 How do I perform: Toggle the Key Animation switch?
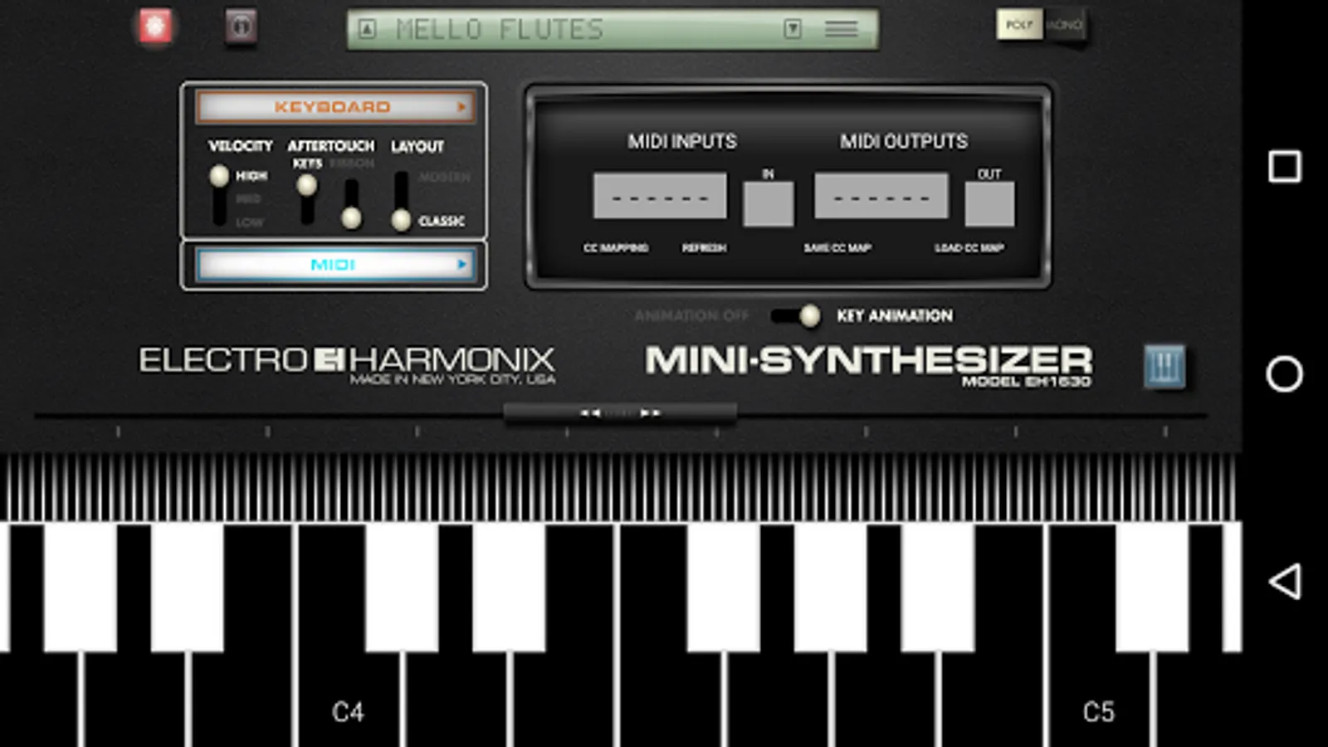(x=795, y=315)
